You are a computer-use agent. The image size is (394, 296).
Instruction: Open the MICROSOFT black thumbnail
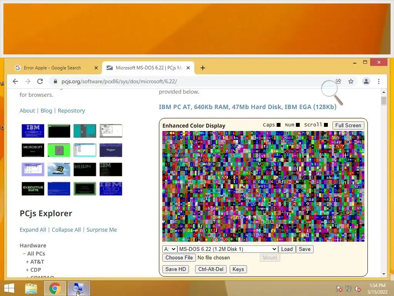pos(33,150)
